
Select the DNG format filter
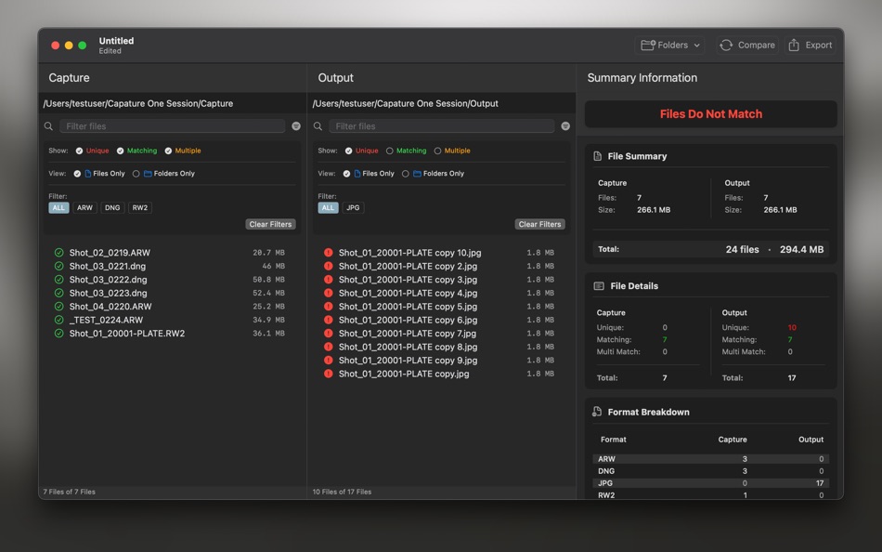pos(111,207)
